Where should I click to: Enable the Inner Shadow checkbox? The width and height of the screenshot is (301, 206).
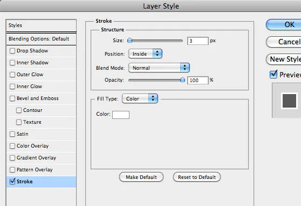pyautogui.click(x=12, y=63)
